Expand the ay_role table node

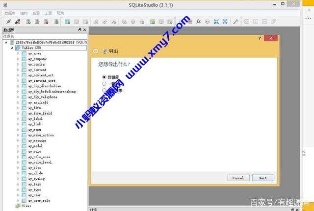pos(18,151)
